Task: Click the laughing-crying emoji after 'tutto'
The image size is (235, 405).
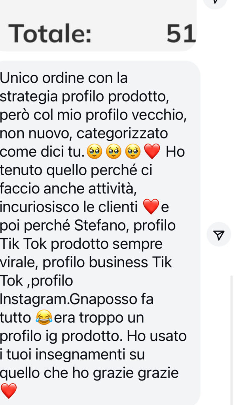Action: 44,318
